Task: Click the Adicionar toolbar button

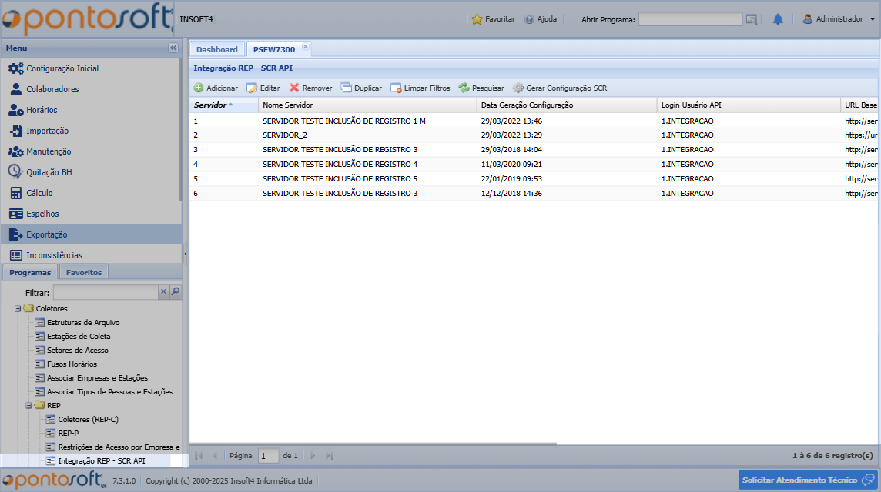Action: (x=216, y=88)
